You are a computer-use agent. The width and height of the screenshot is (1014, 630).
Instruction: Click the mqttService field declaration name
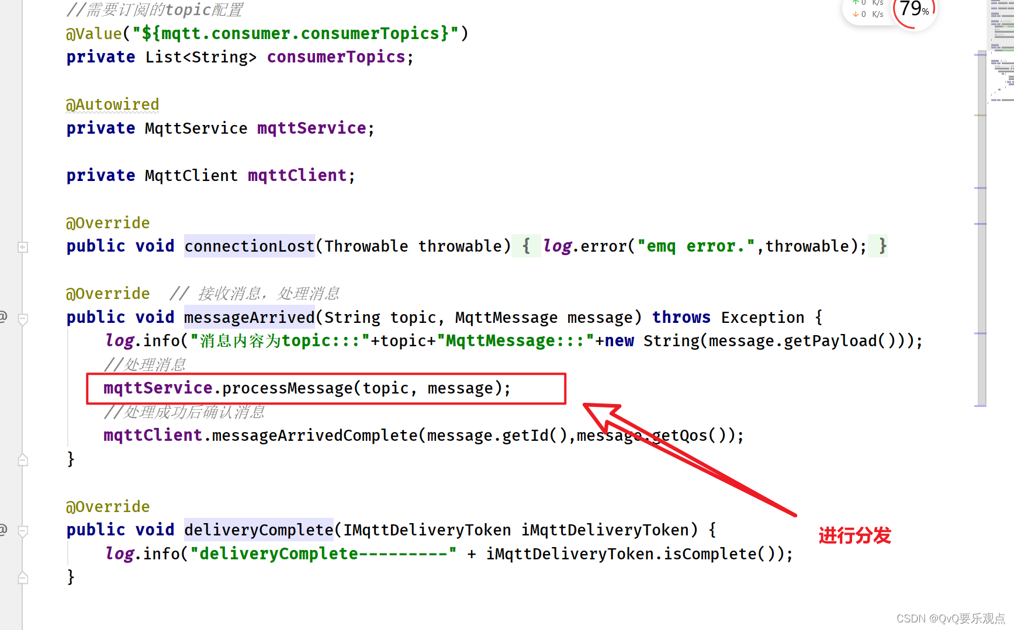312,128
